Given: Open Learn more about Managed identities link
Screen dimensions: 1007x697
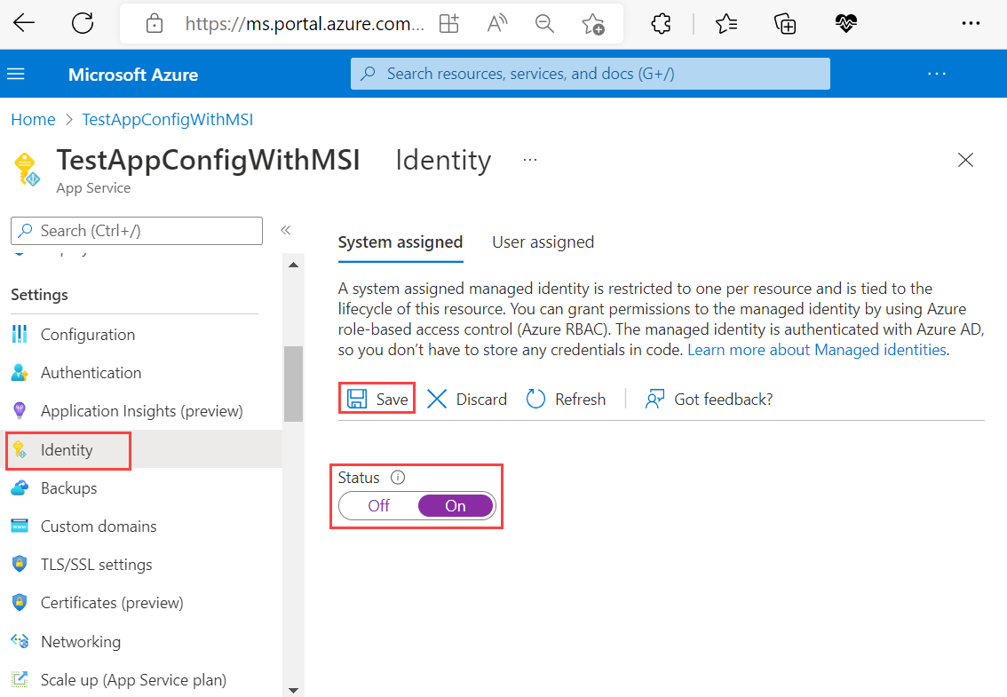Looking at the screenshot, I should (x=817, y=350).
